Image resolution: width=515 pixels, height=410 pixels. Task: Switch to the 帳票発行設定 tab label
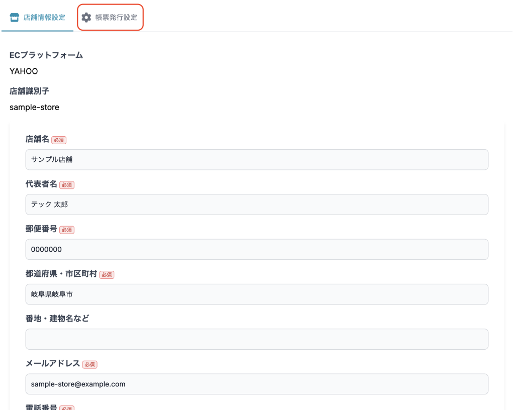tap(116, 18)
